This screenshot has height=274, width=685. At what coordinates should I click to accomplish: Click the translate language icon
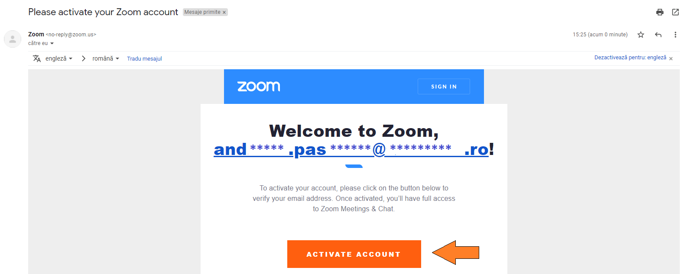pos(37,58)
